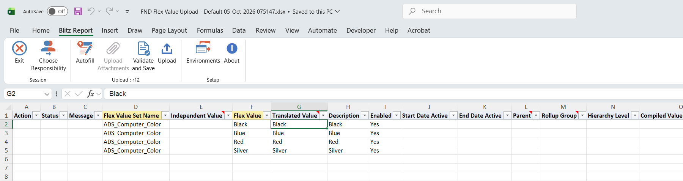Open the Enabled filter dropdown

(x=397, y=115)
